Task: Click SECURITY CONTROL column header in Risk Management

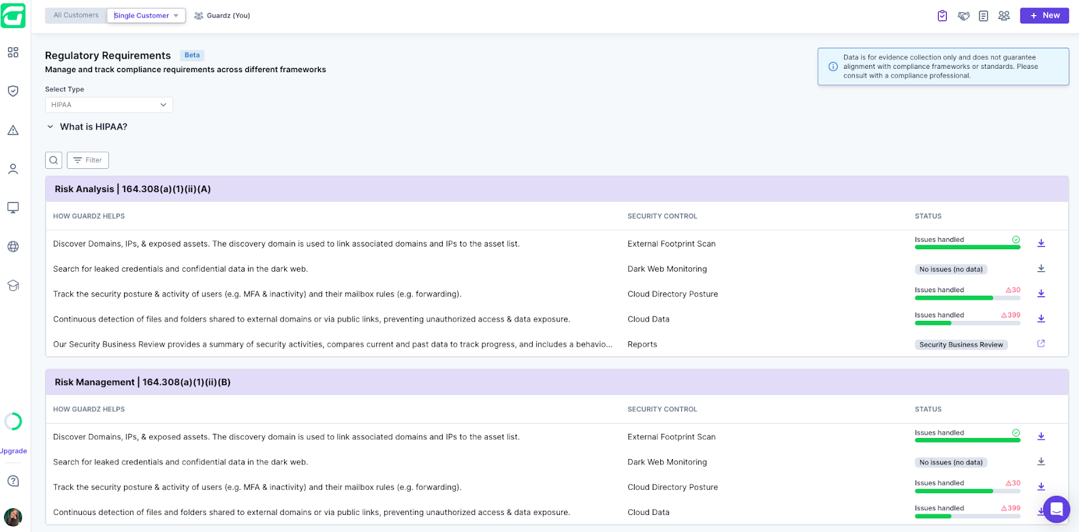Action: (662, 409)
